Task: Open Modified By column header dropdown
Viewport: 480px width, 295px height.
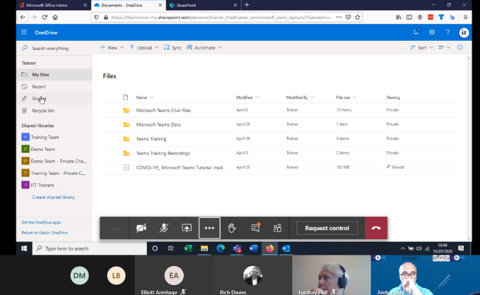Action: coord(300,97)
